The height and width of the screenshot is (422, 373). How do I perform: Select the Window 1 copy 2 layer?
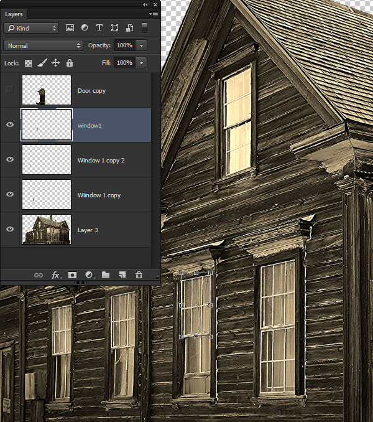(101, 160)
